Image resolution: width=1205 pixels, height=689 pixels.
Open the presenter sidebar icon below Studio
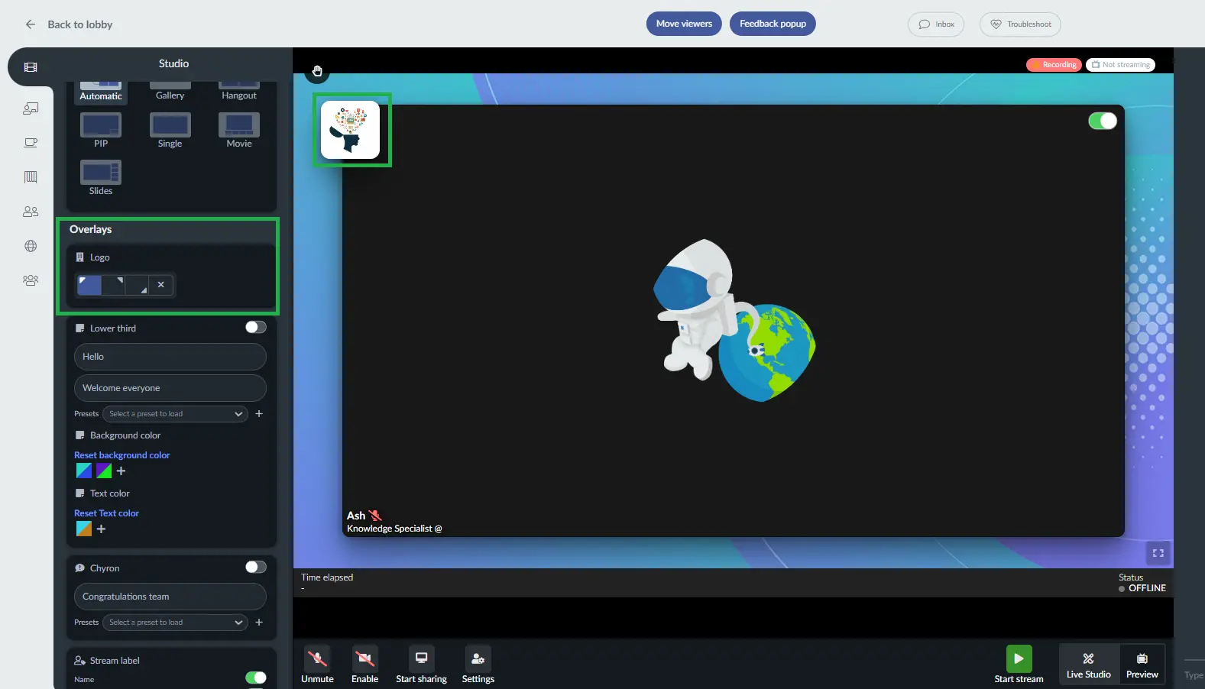(x=31, y=108)
